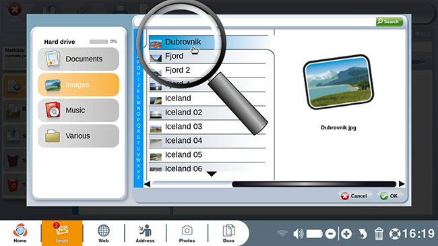
Task: Select the Images category
Action: 78,85
